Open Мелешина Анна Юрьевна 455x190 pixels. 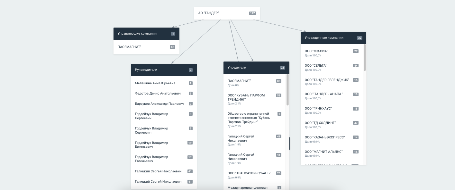click(x=155, y=83)
